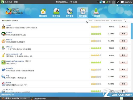Uninstall eog with its 卸载 button

[123, 77]
